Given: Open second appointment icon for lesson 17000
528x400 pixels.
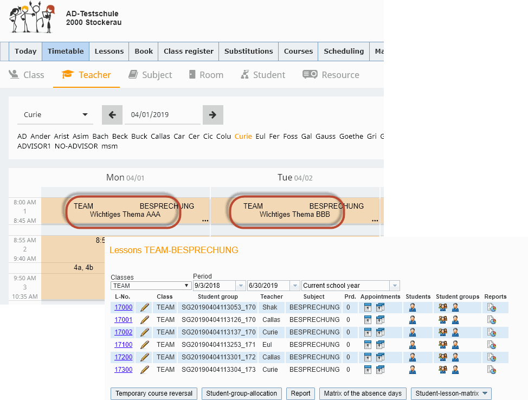Looking at the screenshot, I should click(x=380, y=307).
